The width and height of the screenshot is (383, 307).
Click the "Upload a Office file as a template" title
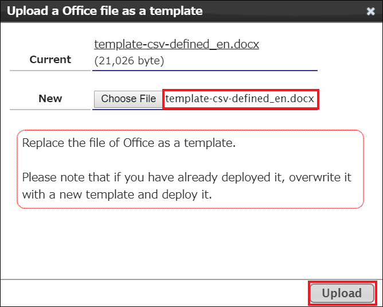coord(105,11)
